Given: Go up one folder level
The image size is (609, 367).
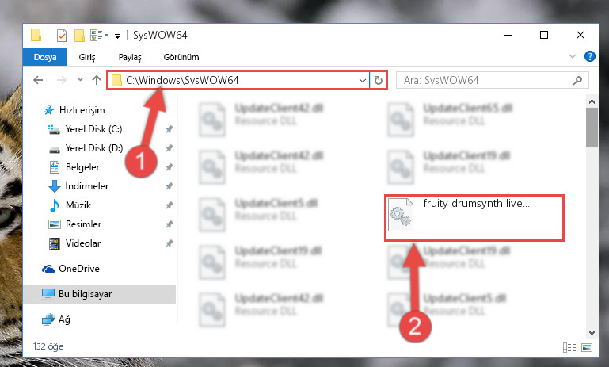Looking at the screenshot, I should (x=97, y=81).
